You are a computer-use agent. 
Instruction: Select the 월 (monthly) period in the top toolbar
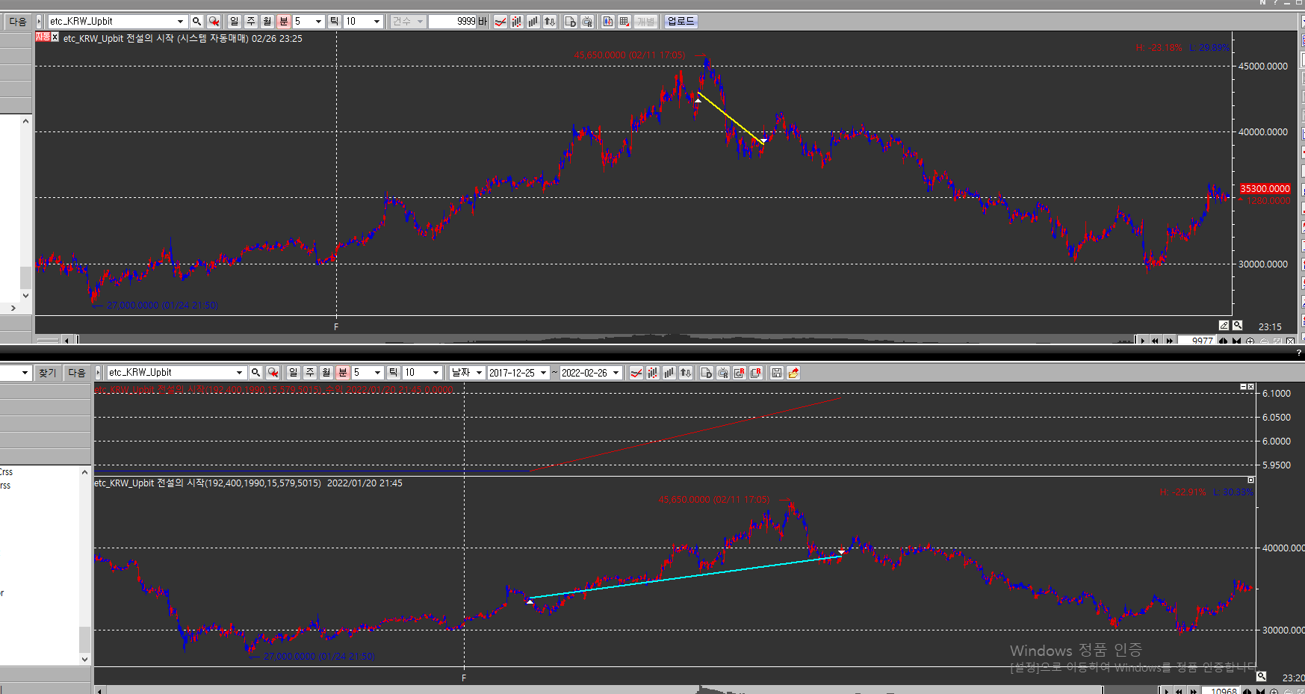click(267, 22)
